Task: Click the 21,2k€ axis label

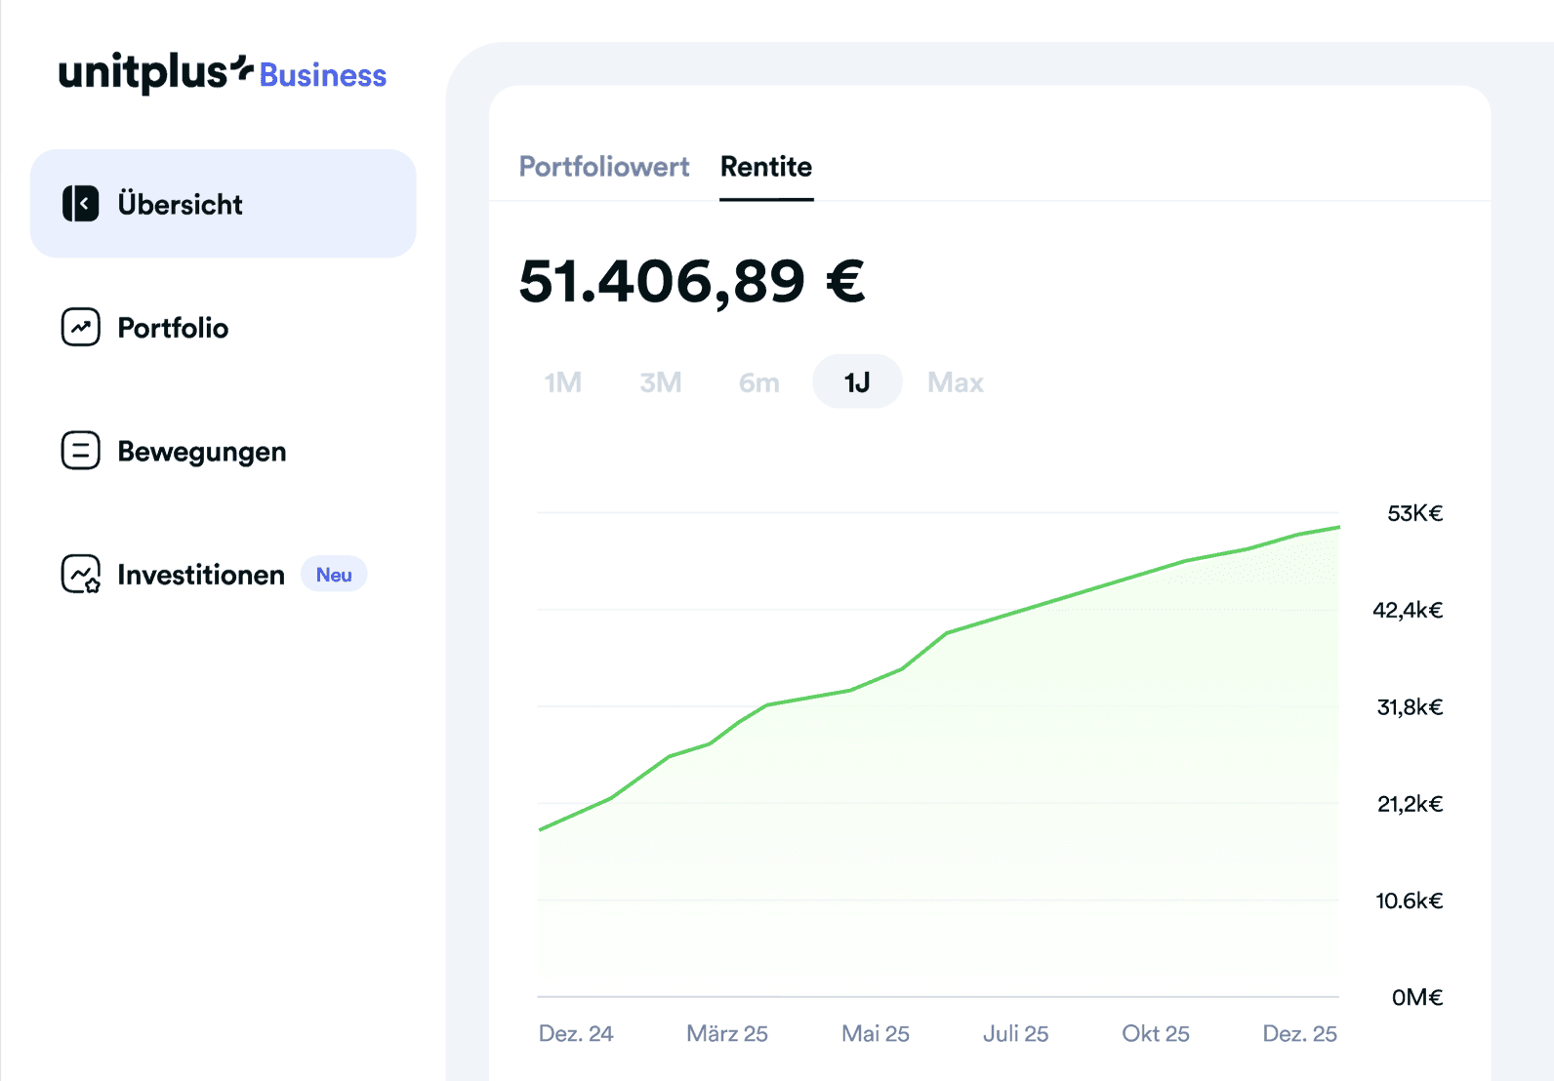Action: tap(1410, 804)
